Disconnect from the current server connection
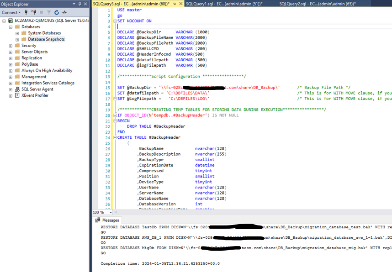This screenshot has height=272, width=392. (x=35, y=12)
